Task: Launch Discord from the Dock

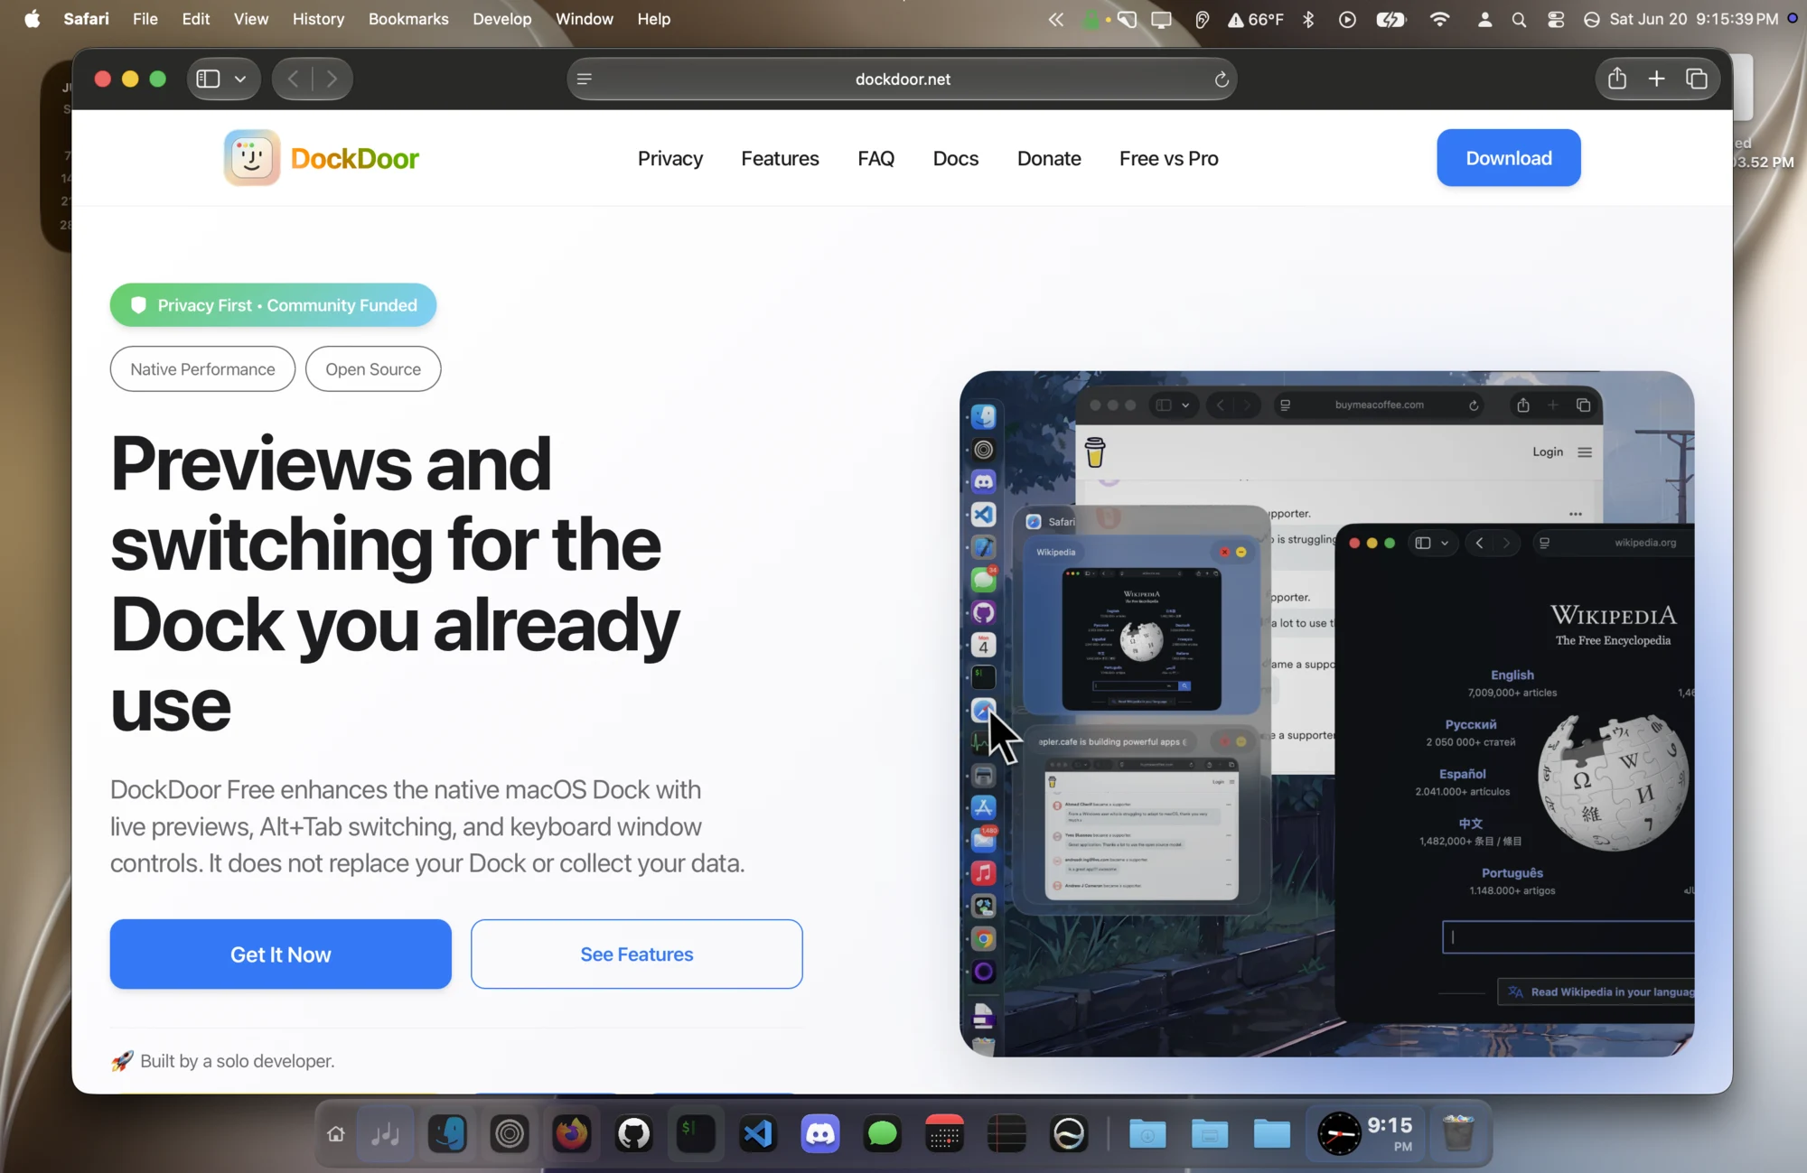Action: [x=820, y=1133]
